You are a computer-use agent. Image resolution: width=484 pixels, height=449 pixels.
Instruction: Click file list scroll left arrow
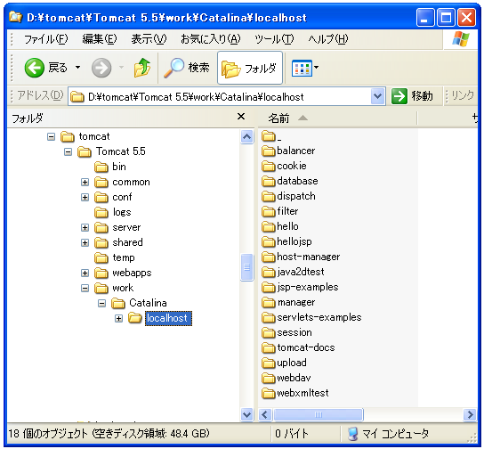click(x=265, y=414)
